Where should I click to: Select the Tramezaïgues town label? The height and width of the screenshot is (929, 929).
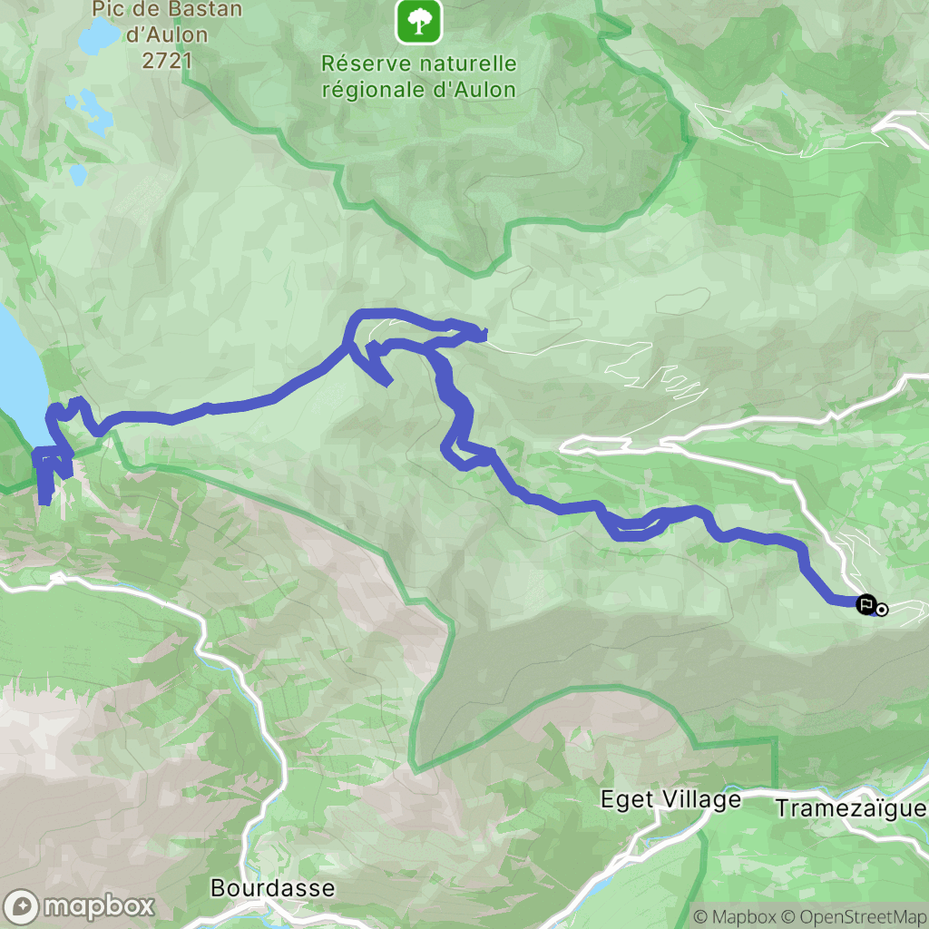[x=852, y=808]
